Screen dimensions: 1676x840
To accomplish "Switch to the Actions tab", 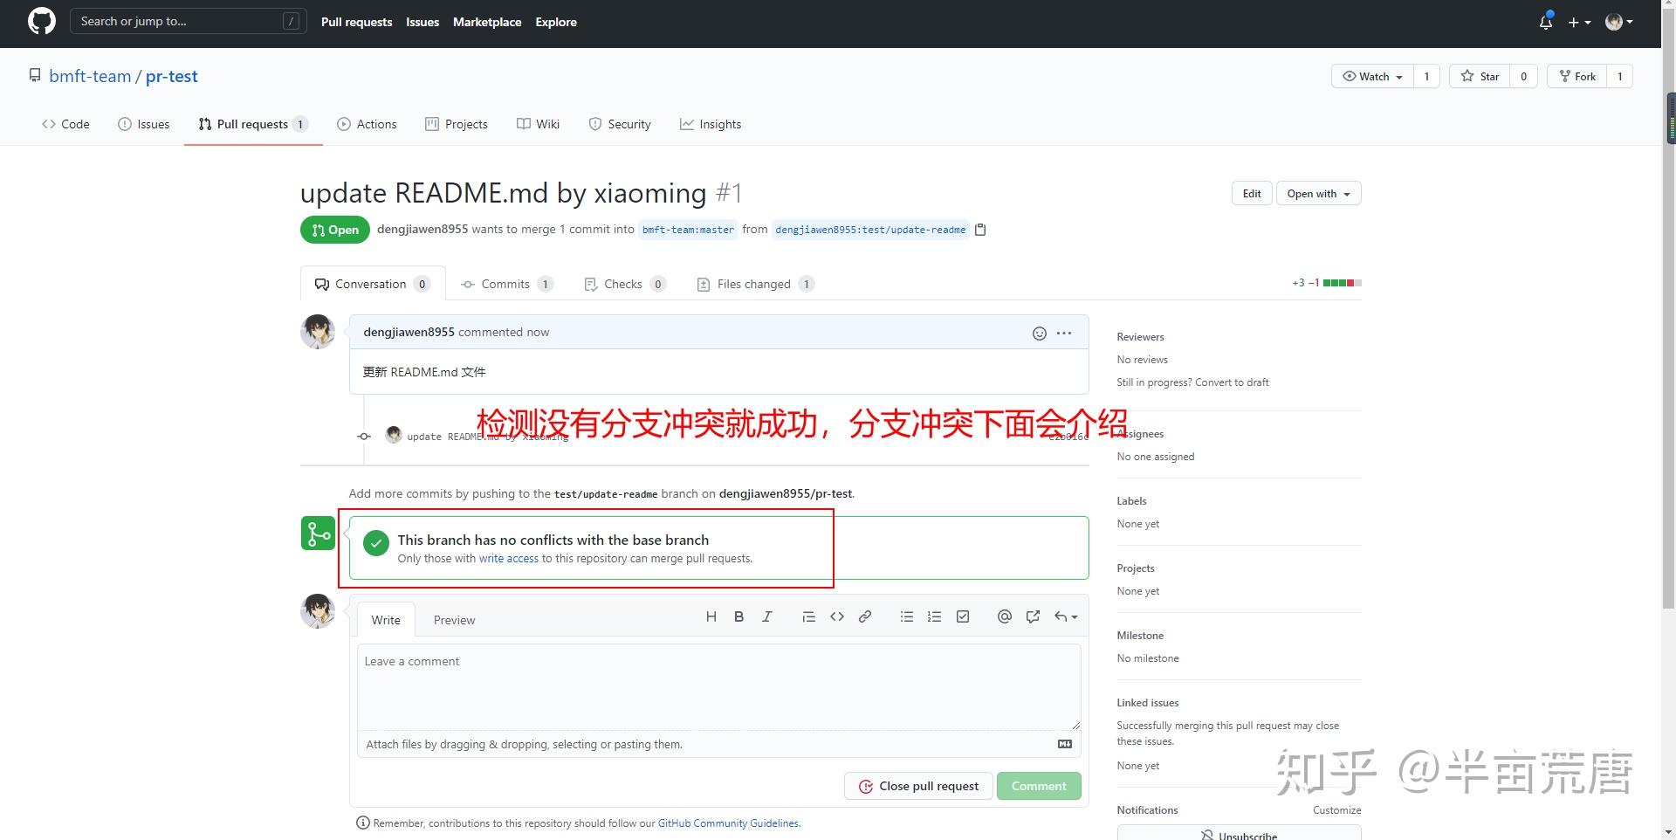I will 367,124.
